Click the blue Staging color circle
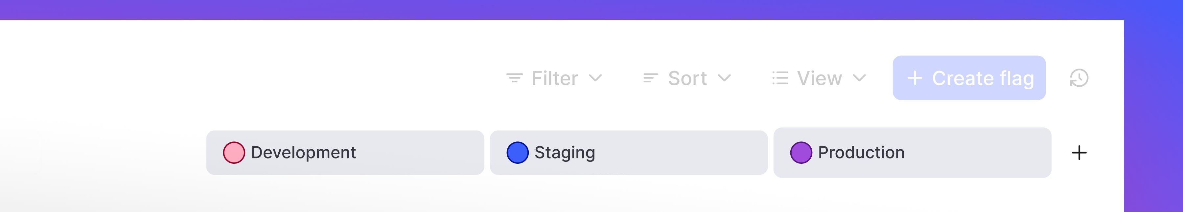This screenshot has height=212, width=1183. coord(518,153)
